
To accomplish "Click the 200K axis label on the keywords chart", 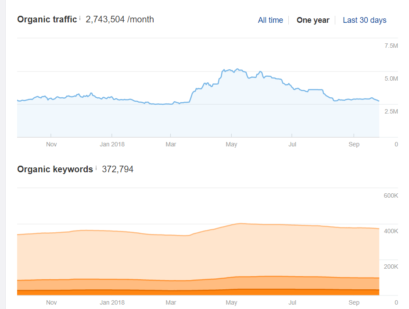I will (x=391, y=266).
